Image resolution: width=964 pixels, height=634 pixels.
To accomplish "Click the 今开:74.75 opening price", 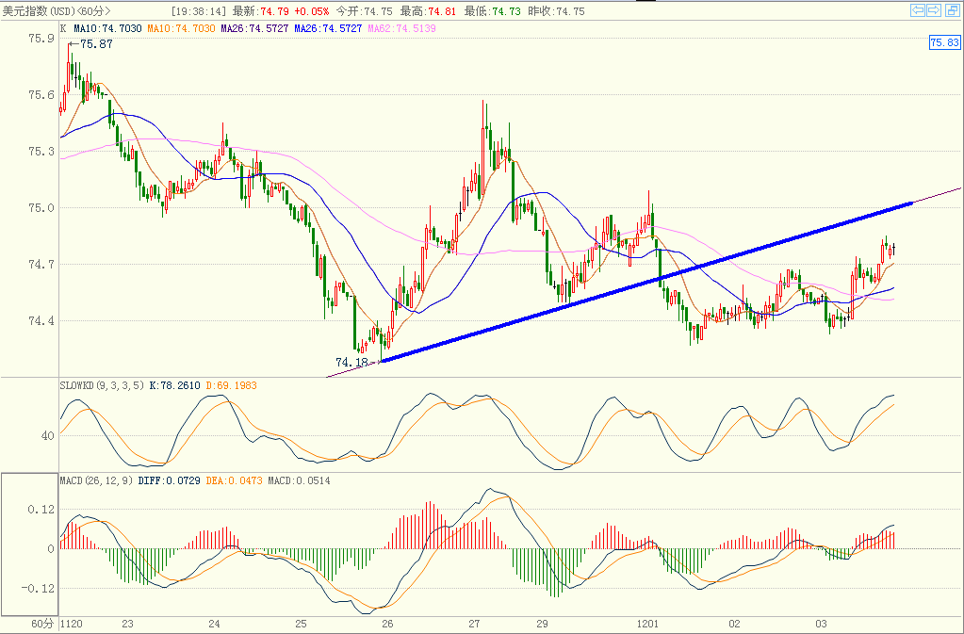I will click(364, 11).
